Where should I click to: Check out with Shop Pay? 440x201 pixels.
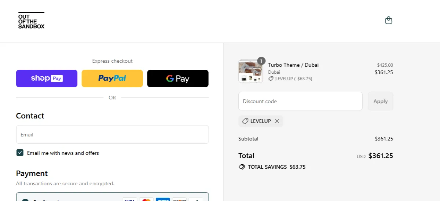47,78
